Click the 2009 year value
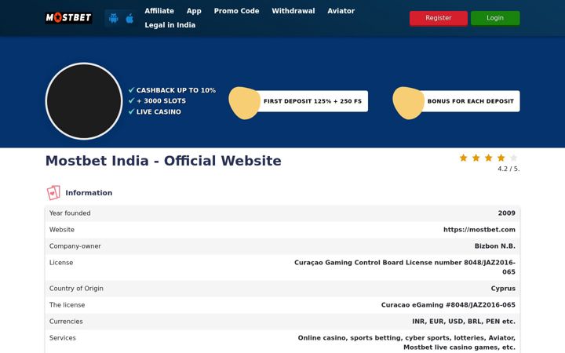This screenshot has width=565, height=353. (507, 213)
